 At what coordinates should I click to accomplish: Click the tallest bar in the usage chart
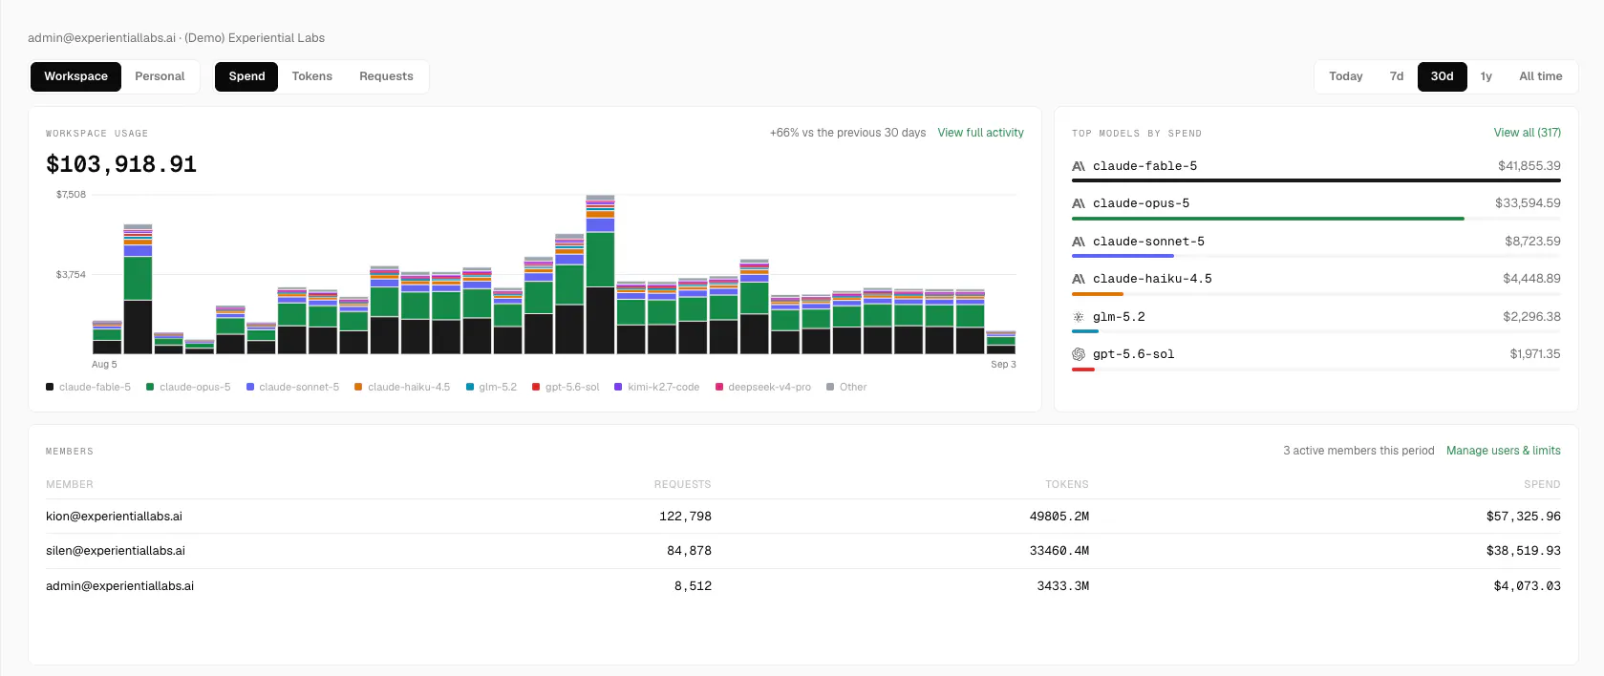click(600, 275)
